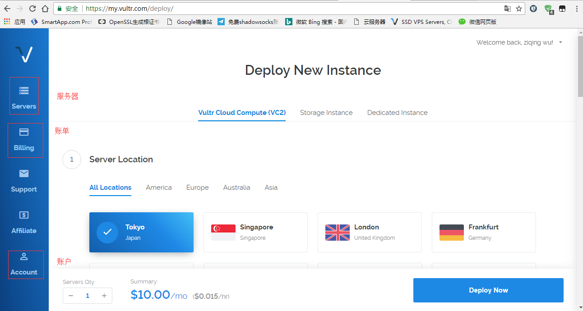Open the Adguard extension with the green shield badge
583x311 pixels.
[549, 8]
